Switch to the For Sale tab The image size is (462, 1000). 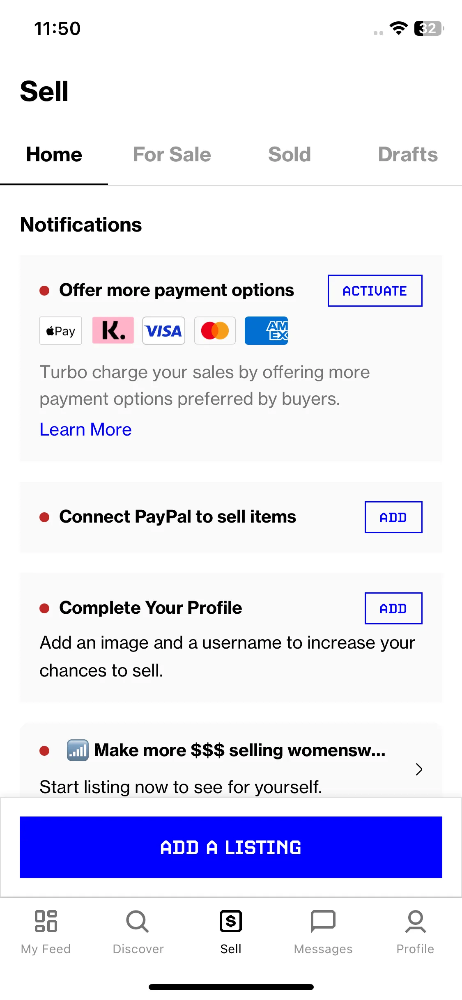(x=172, y=155)
